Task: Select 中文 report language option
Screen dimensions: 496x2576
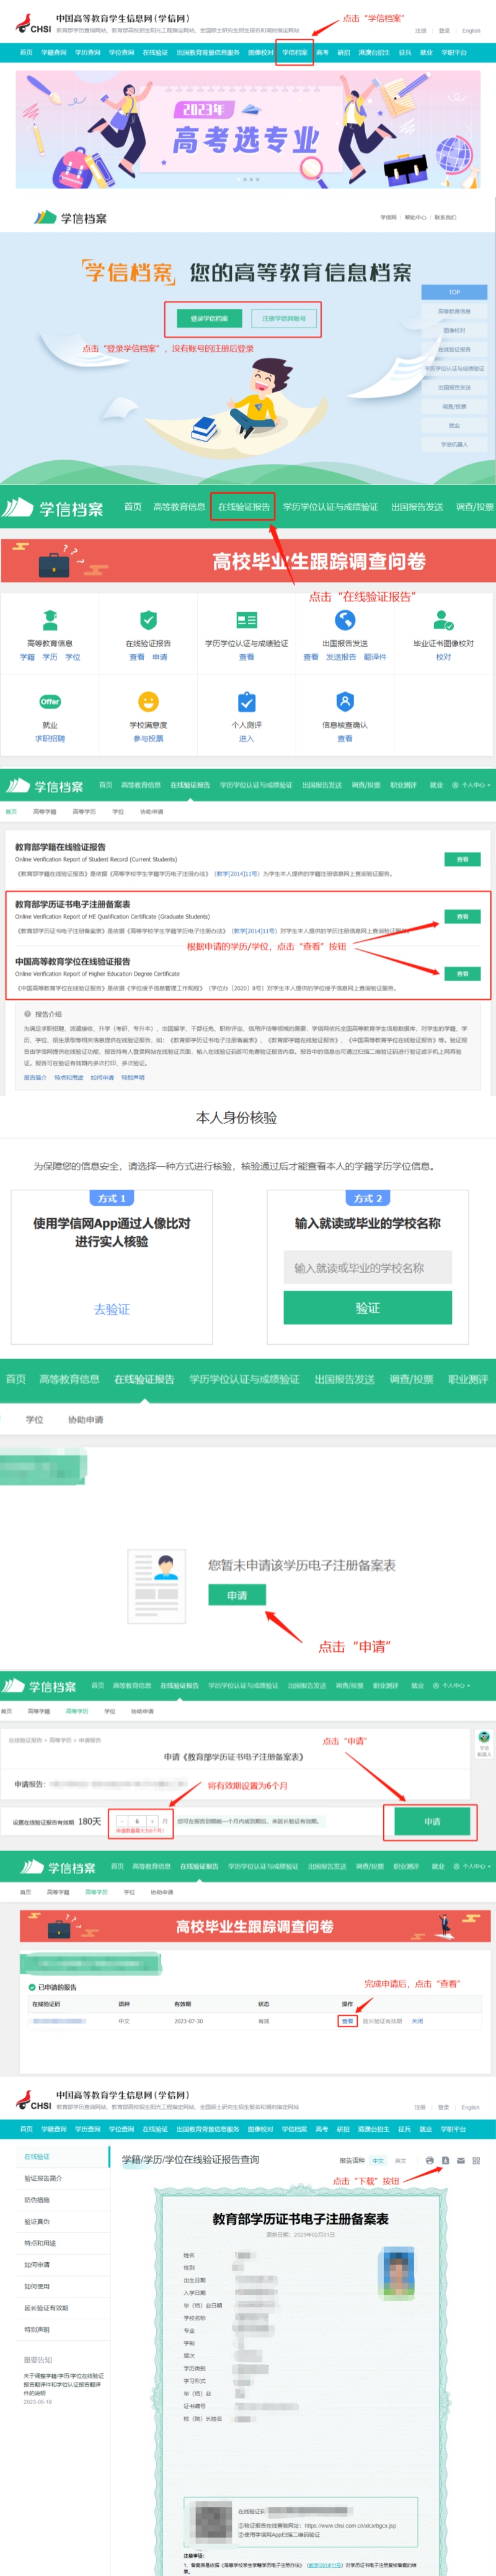Action: coord(378,2160)
